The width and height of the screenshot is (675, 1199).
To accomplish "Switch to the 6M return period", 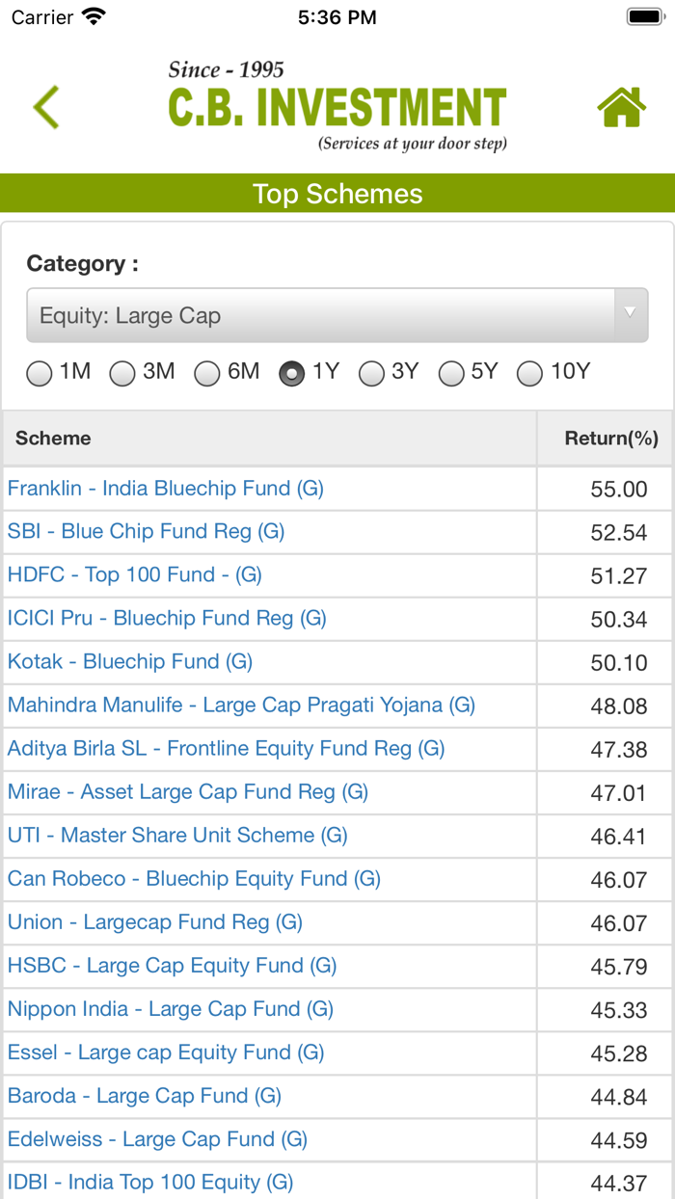I will tap(207, 373).
